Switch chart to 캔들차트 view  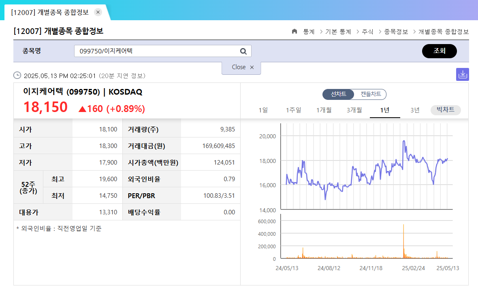coord(370,94)
